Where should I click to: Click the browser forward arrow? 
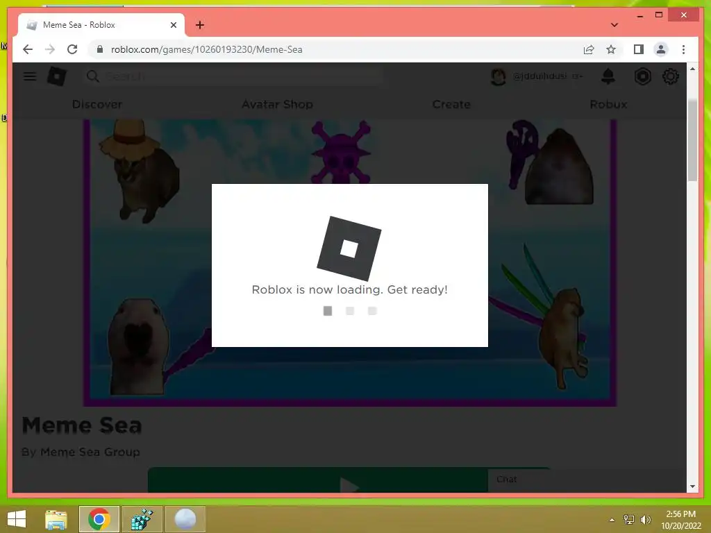pos(50,49)
